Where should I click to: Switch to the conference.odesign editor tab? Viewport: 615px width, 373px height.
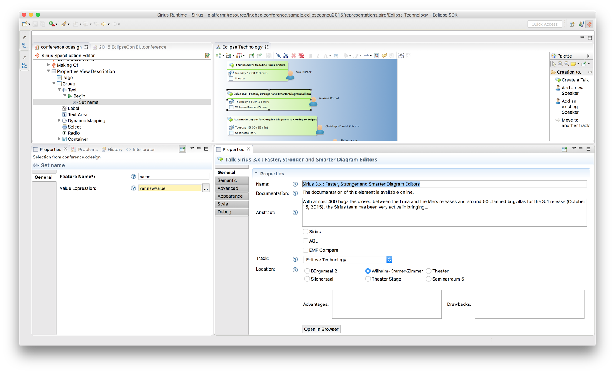click(61, 47)
